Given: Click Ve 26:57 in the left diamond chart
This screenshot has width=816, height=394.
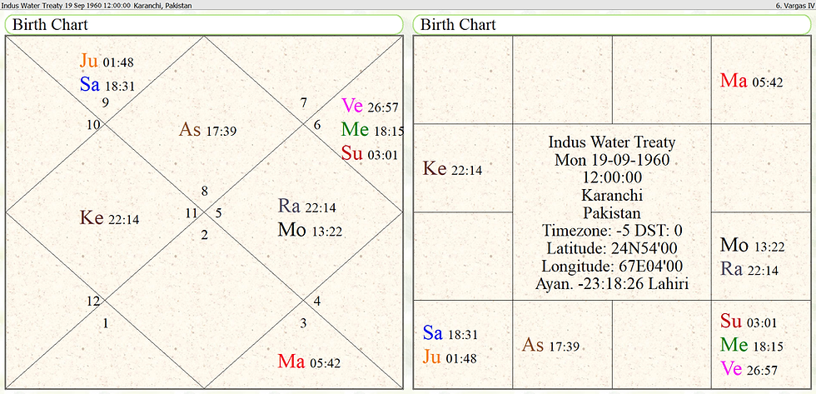Looking at the screenshot, I should 370,106.
